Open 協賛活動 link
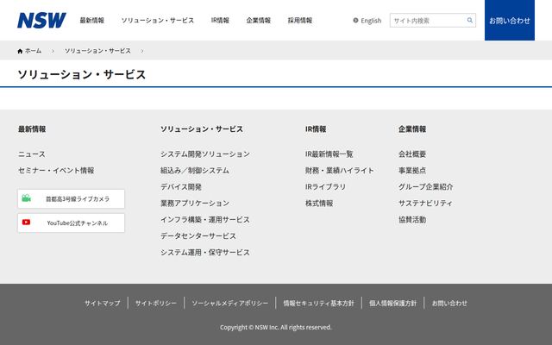The height and width of the screenshot is (345, 552). (x=412, y=220)
